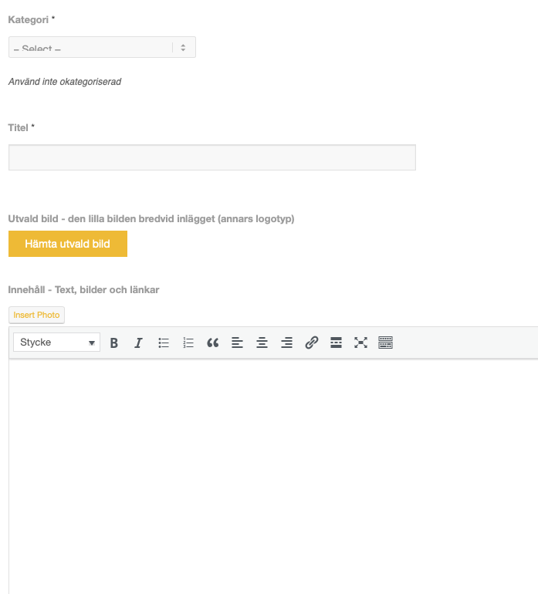This screenshot has height=594, width=538.
Task: Center align the text
Action: 262,343
